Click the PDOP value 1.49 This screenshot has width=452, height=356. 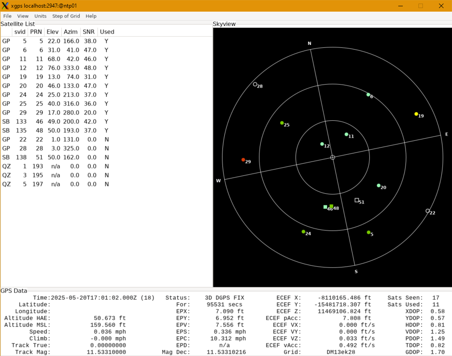[x=438, y=339]
